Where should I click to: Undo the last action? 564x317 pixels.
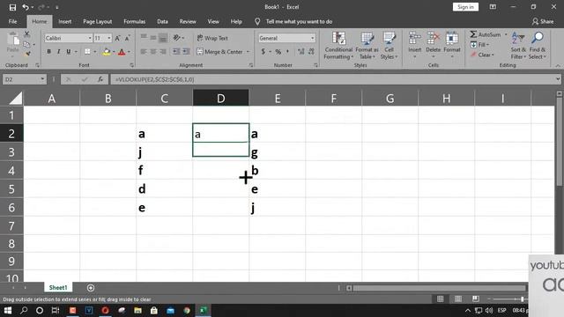pos(26,7)
